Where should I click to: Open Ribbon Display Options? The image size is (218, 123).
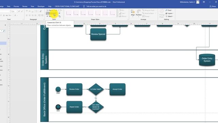[204, 2]
